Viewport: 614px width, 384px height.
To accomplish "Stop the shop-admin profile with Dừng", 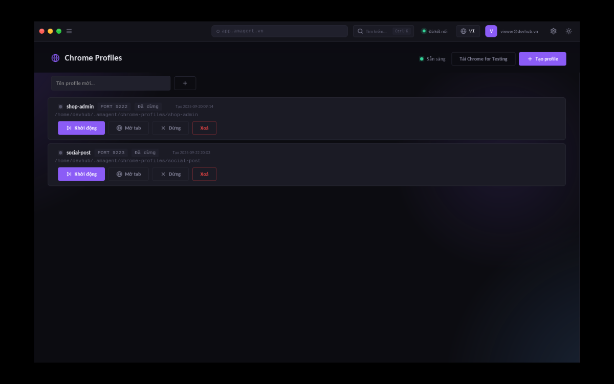I will (x=170, y=128).
